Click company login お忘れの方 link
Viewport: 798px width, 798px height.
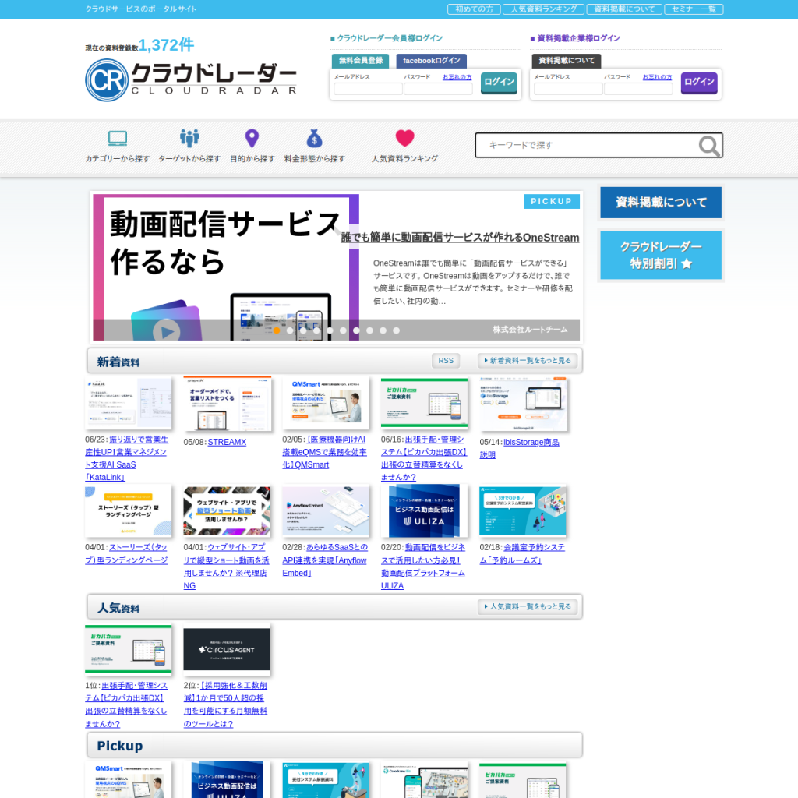657,77
